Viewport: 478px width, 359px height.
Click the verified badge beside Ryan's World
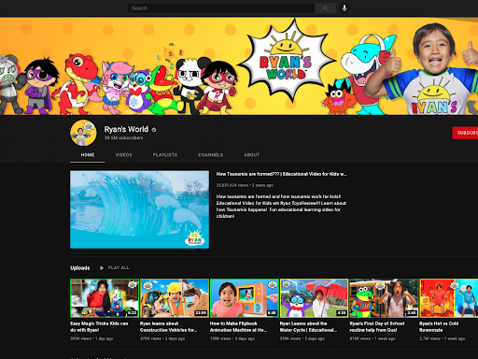click(154, 130)
